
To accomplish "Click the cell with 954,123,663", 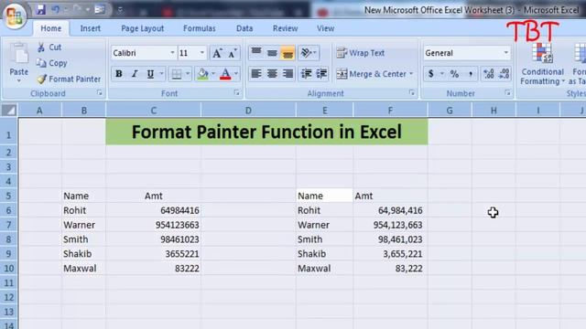I will pos(390,225).
